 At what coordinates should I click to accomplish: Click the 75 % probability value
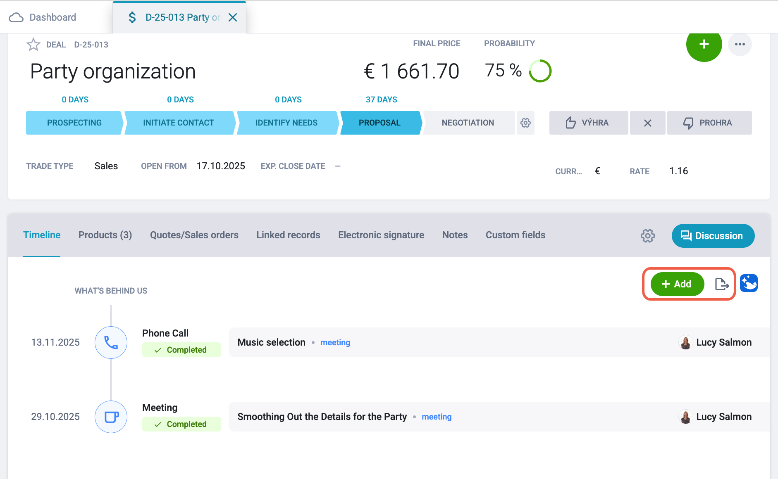[503, 71]
